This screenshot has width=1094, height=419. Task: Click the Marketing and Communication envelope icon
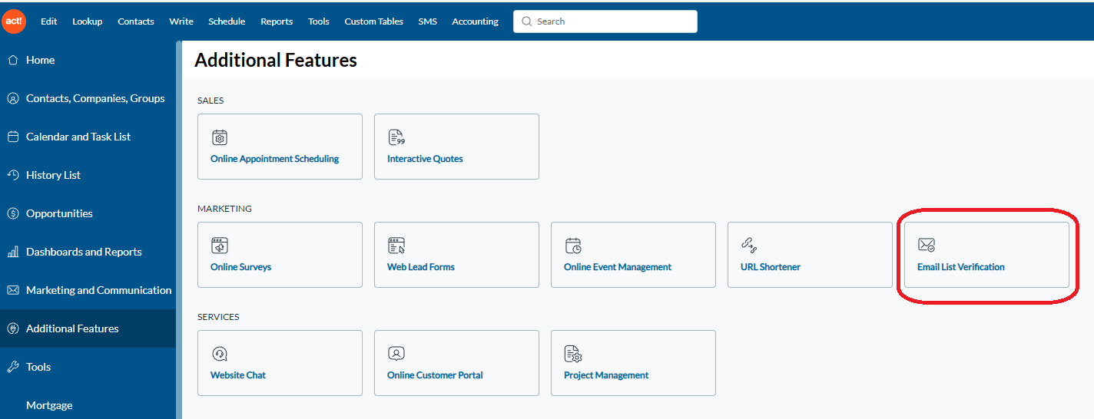tap(12, 290)
